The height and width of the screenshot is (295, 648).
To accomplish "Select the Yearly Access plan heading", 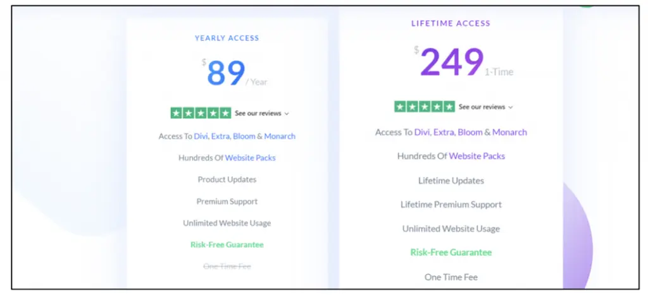I will pyautogui.click(x=227, y=38).
